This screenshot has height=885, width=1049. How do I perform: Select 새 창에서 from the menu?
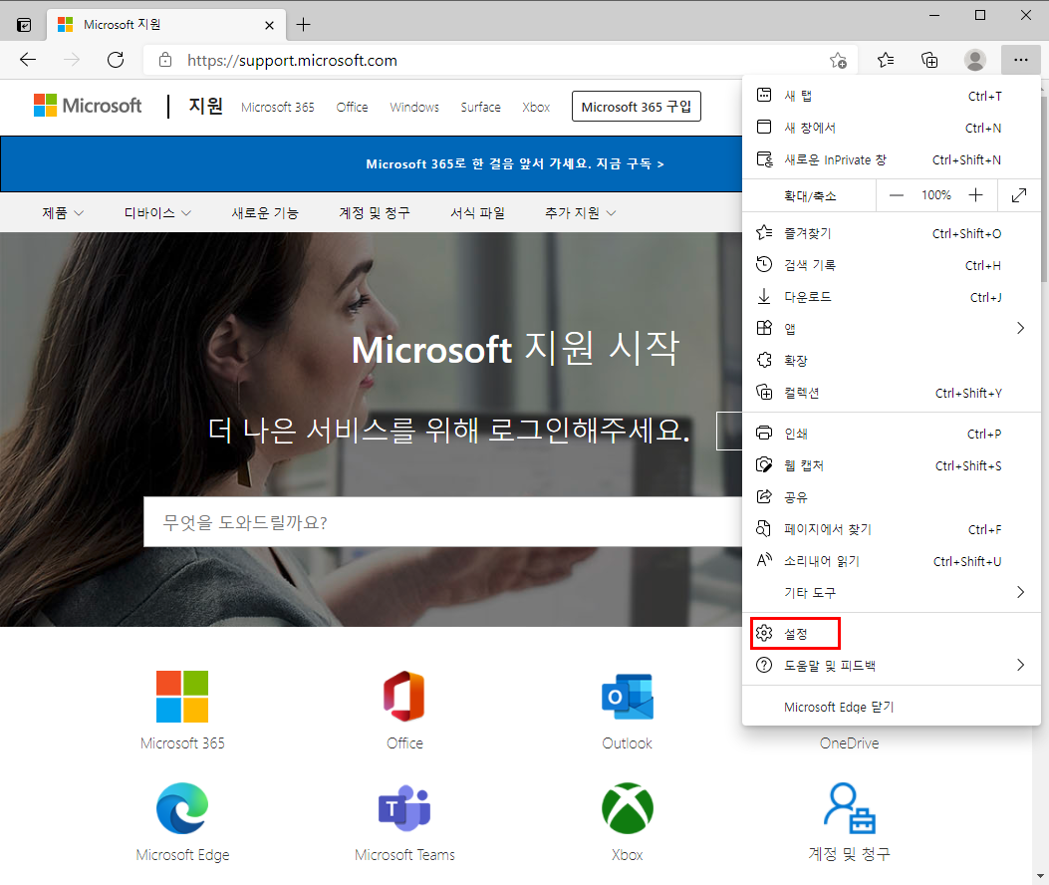892,128
